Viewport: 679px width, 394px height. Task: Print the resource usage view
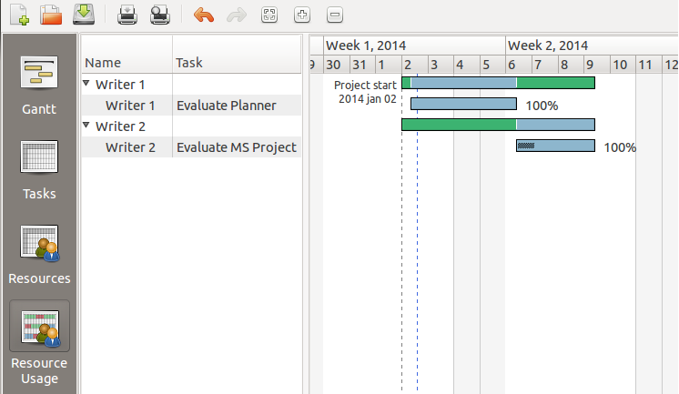[127, 15]
